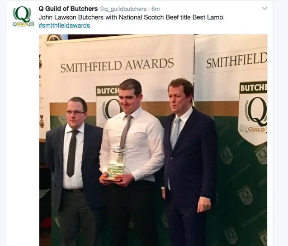288x246 pixels.
Task: Enlarge the Smithfield Awards tweet photo
Action: click(x=153, y=140)
